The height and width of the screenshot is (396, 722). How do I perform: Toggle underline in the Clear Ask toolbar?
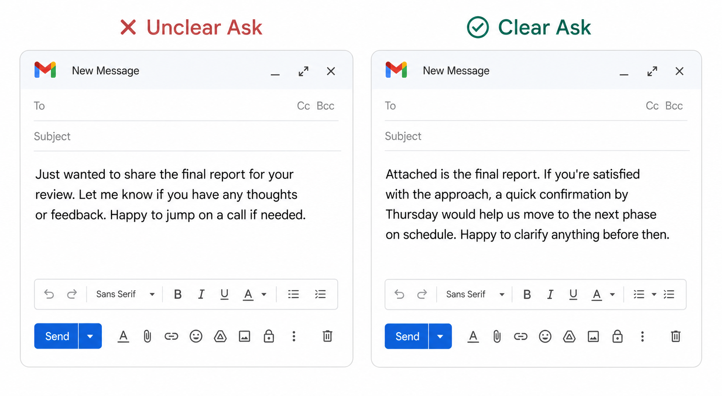coord(573,295)
